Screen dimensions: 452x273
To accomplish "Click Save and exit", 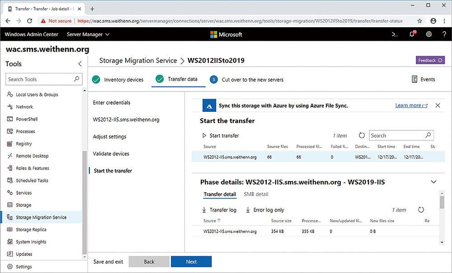I will (x=108, y=262).
